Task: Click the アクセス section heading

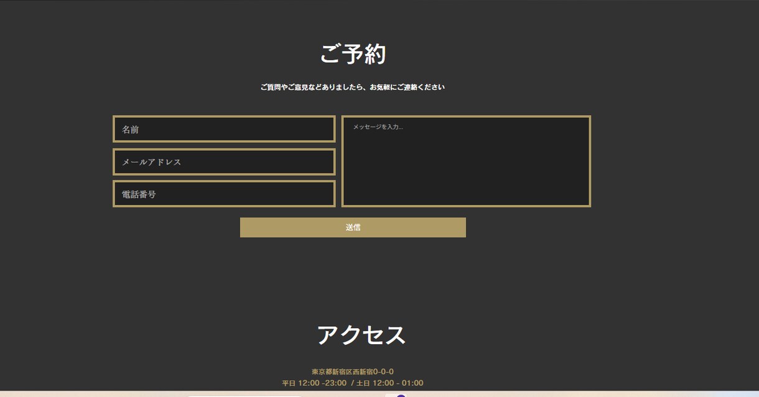Action: [x=361, y=335]
